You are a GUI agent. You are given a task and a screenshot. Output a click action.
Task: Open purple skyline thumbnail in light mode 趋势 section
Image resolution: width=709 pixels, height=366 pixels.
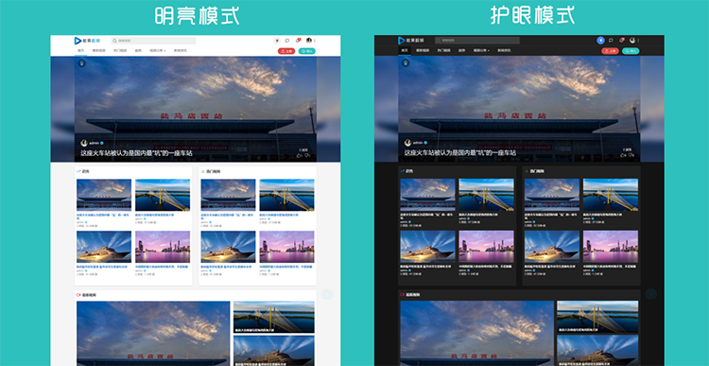click(x=163, y=247)
